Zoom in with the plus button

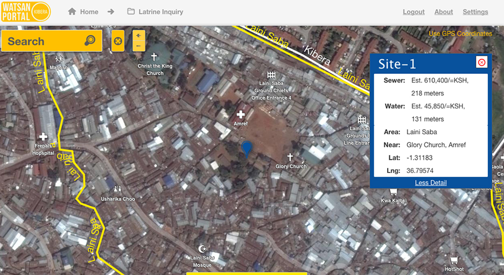pyautogui.click(x=139, y=36)
